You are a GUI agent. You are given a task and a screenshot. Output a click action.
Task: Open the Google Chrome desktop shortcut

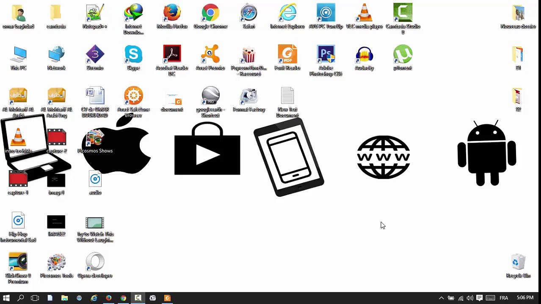click(210, 14)
